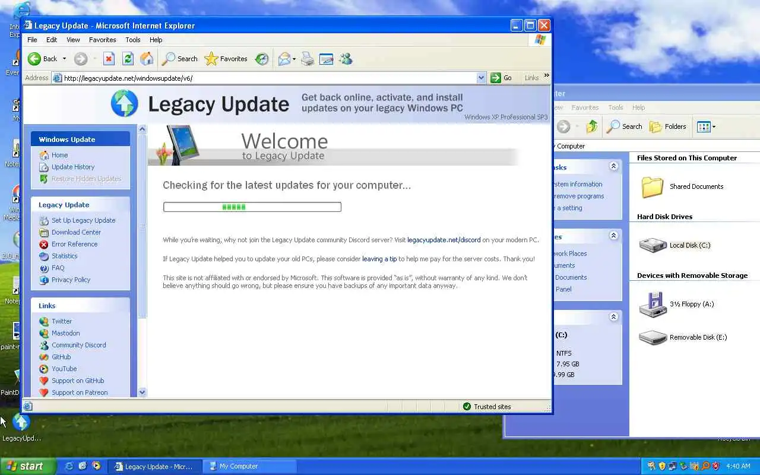Open the Favorites menu in Internet Explorer
This screenshot has width=760, height=475.
coord(103,40)
